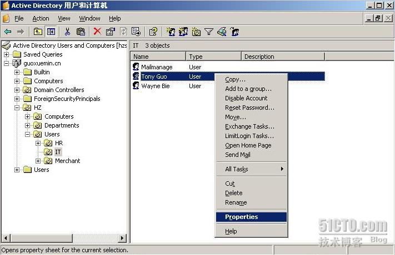This screenshot has width=395, height=255.
Task: Expand the Builtin container
Action: [17, 72]
